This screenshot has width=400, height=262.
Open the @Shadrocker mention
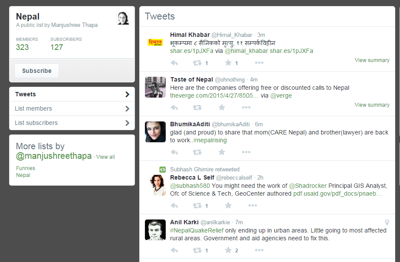pyautogui.click(x=308, y=186)
